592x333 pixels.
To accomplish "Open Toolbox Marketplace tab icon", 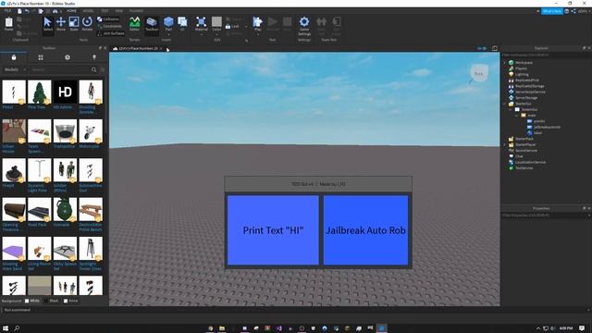I will click(x=14, y=57).
